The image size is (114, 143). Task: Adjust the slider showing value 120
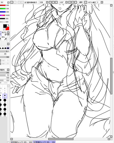pos(5,80)
